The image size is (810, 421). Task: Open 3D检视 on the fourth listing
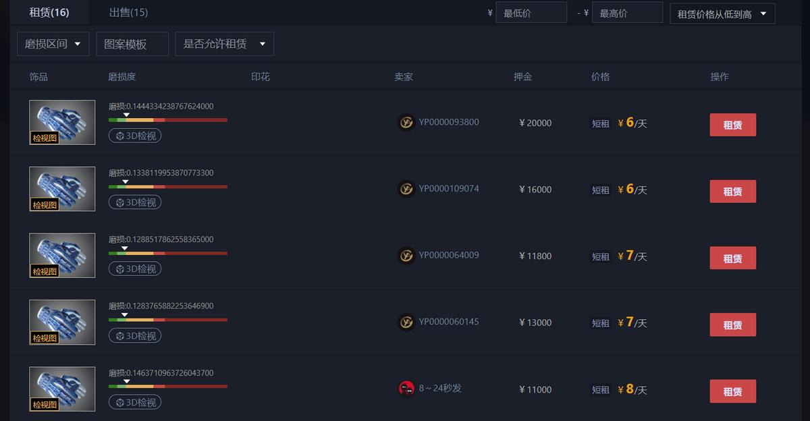pos(134,335)
